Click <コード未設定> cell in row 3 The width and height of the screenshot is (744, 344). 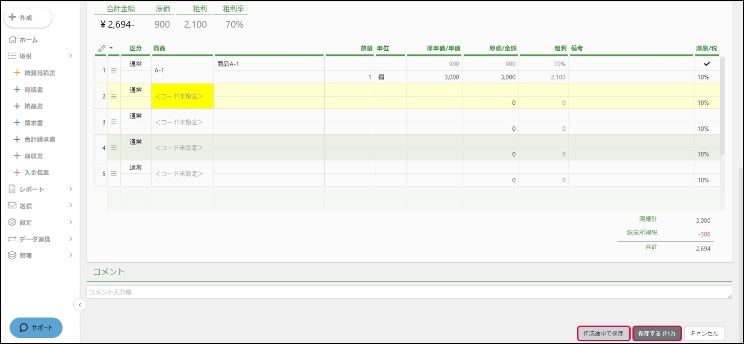pyautogui.click(x=182, y=122)
